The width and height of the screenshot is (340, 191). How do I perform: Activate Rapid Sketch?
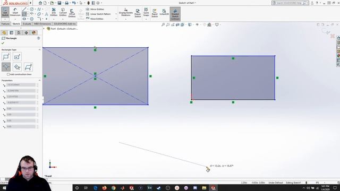pyautogui.click(x=155, y=13)
